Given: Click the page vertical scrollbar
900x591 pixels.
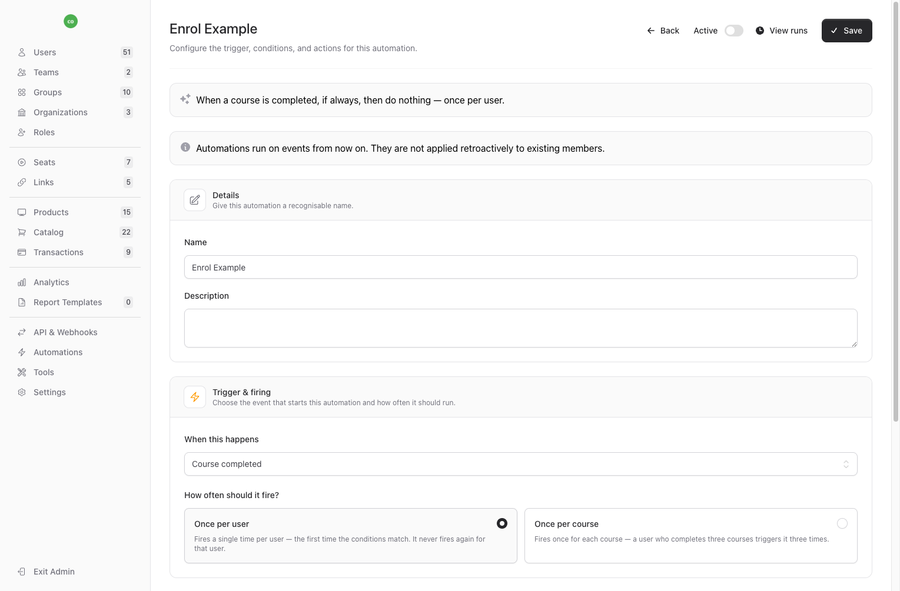Looking at the screenshot, I should (x=896, y=212).
